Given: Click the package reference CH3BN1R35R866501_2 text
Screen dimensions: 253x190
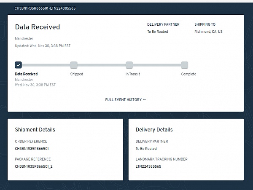Looking at the screenshot, I should (34, 166).
